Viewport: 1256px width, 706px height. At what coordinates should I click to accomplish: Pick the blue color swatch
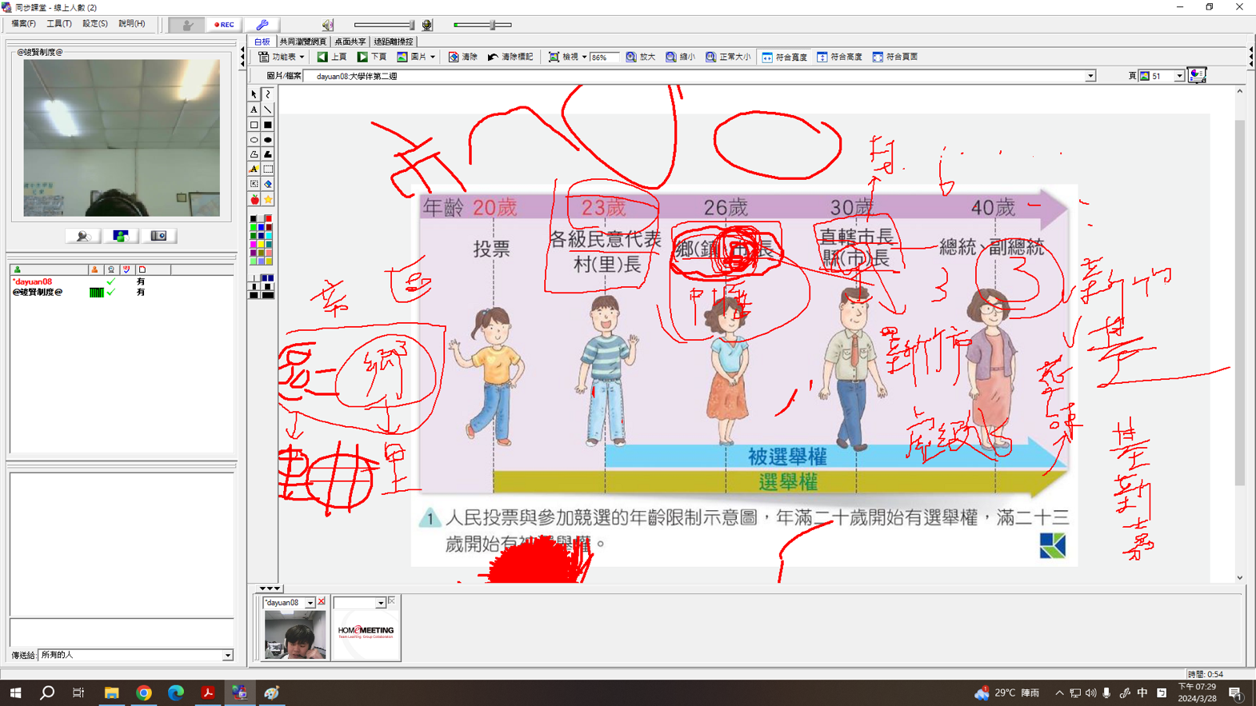[261, 228]
